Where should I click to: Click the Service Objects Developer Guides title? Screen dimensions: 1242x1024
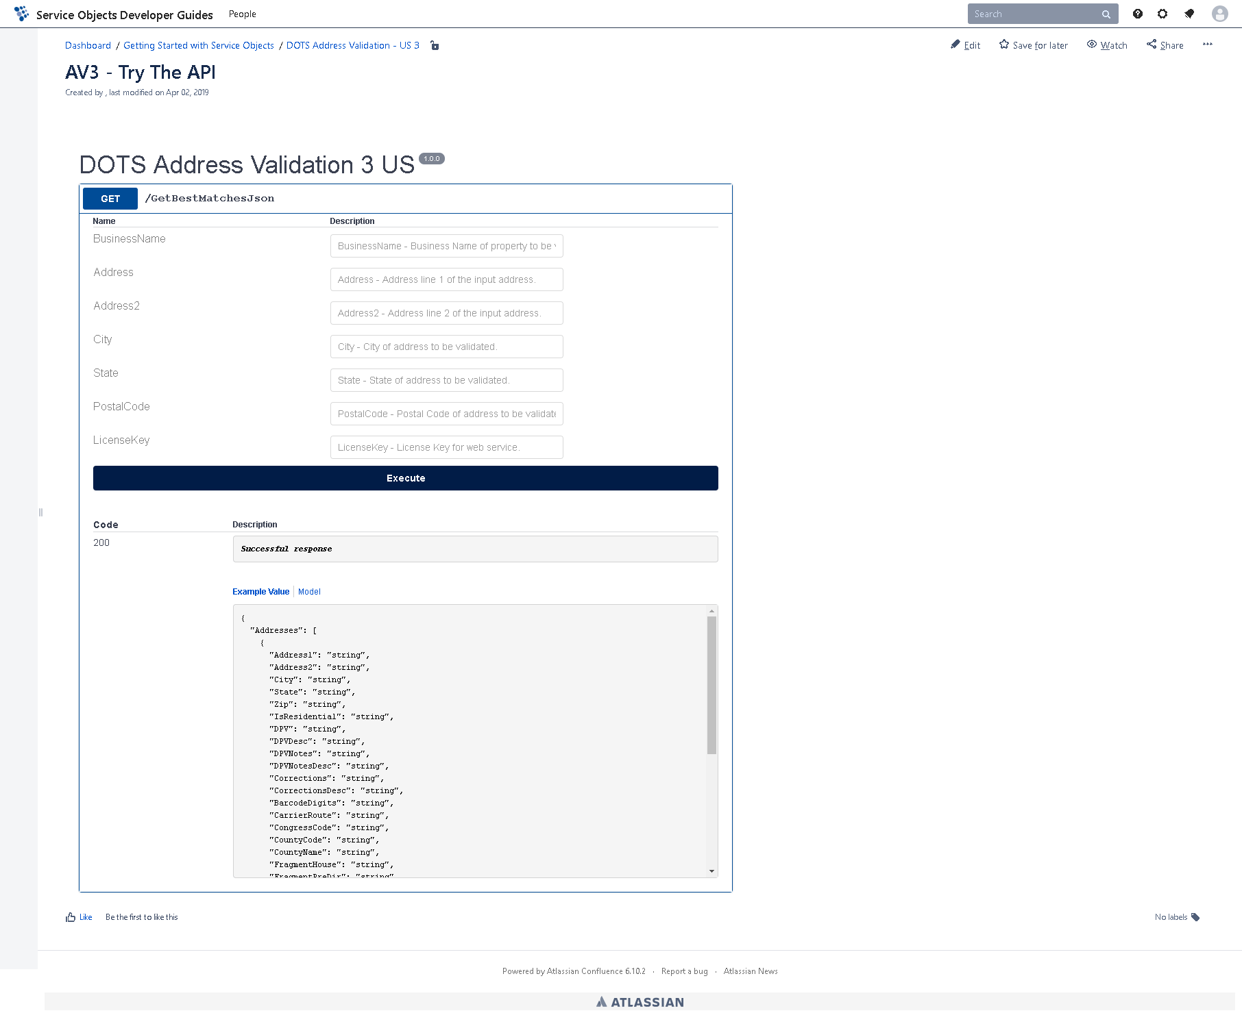(125, 14)
